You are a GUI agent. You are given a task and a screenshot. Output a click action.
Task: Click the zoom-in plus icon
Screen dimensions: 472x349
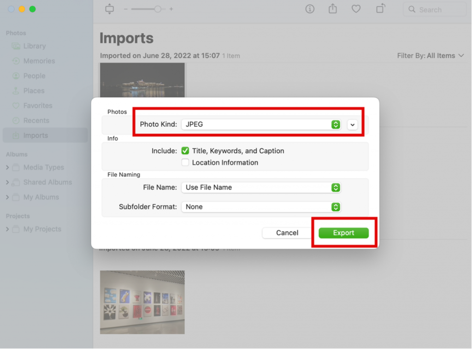click(171, 9)
